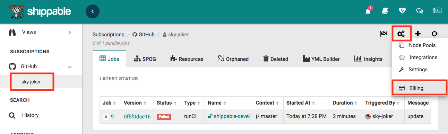Switch to the SPOG tab
The image size is (448, 134).
(x=145, y=59)
